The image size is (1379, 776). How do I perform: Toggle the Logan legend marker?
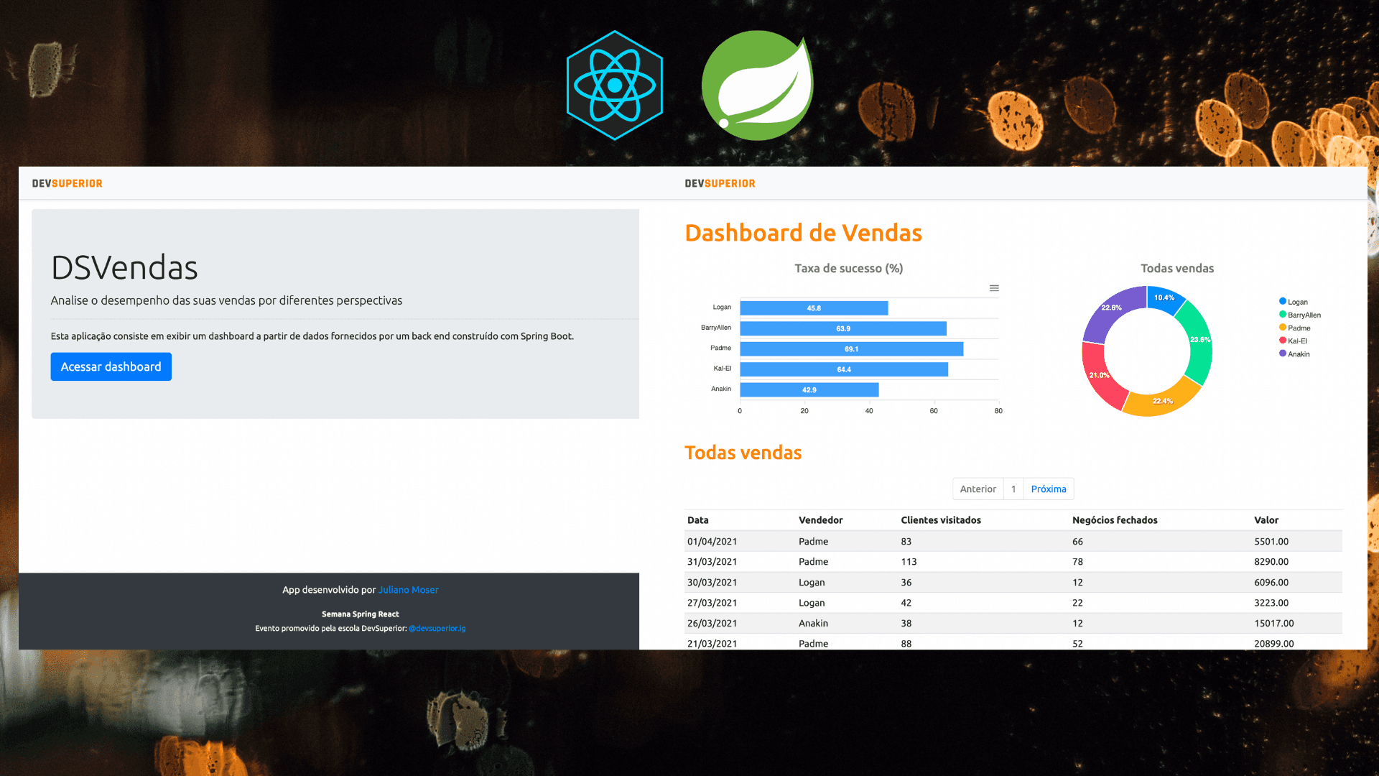point(1283,301)
